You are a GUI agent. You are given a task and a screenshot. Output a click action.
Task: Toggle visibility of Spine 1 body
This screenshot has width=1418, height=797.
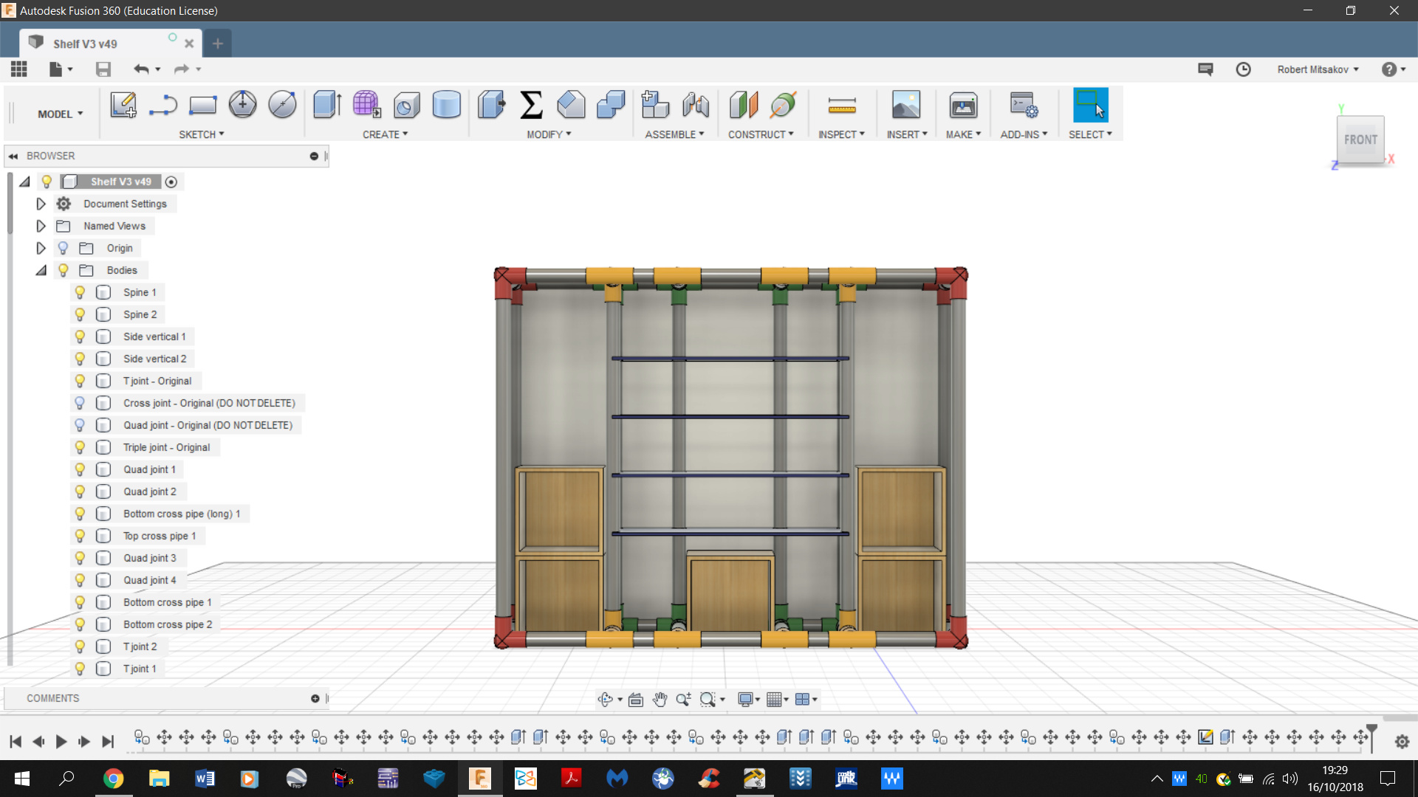(x=80, y=292)
